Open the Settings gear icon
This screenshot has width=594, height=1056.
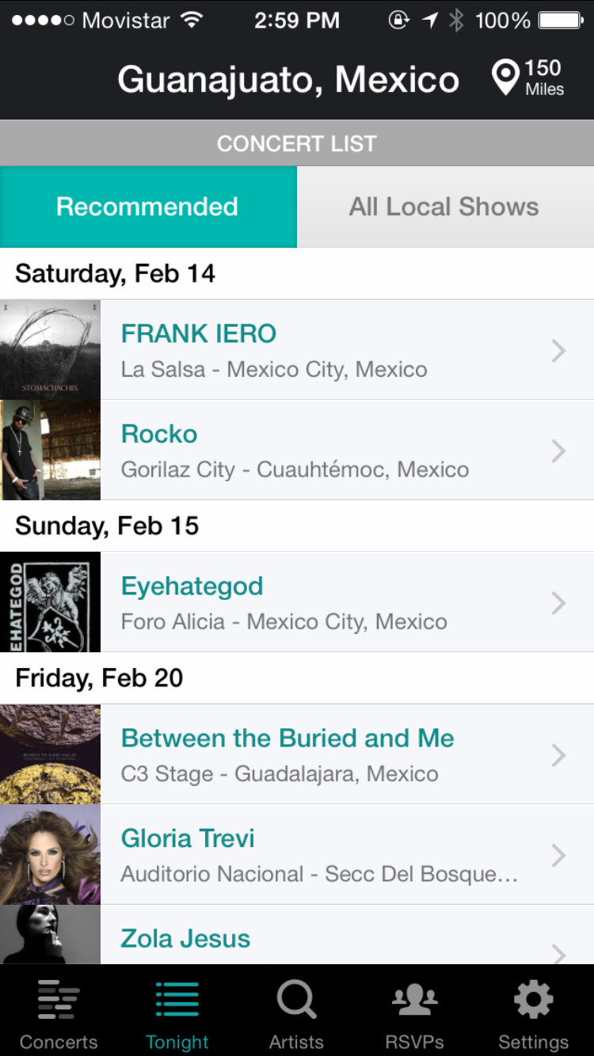533,1000
